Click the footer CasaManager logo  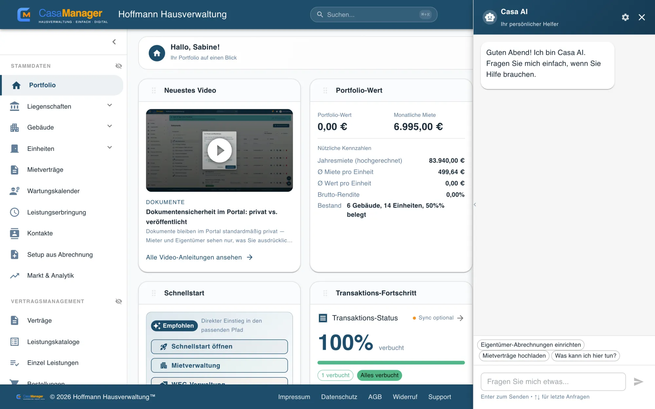pos(30,397)
